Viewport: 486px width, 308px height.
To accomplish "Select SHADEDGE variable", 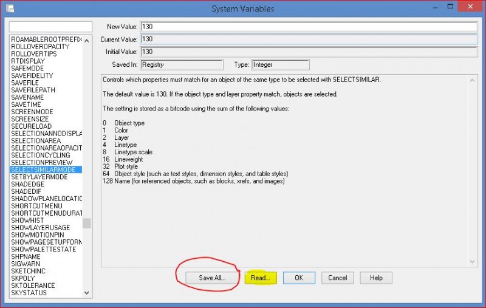I will (27, 184).
